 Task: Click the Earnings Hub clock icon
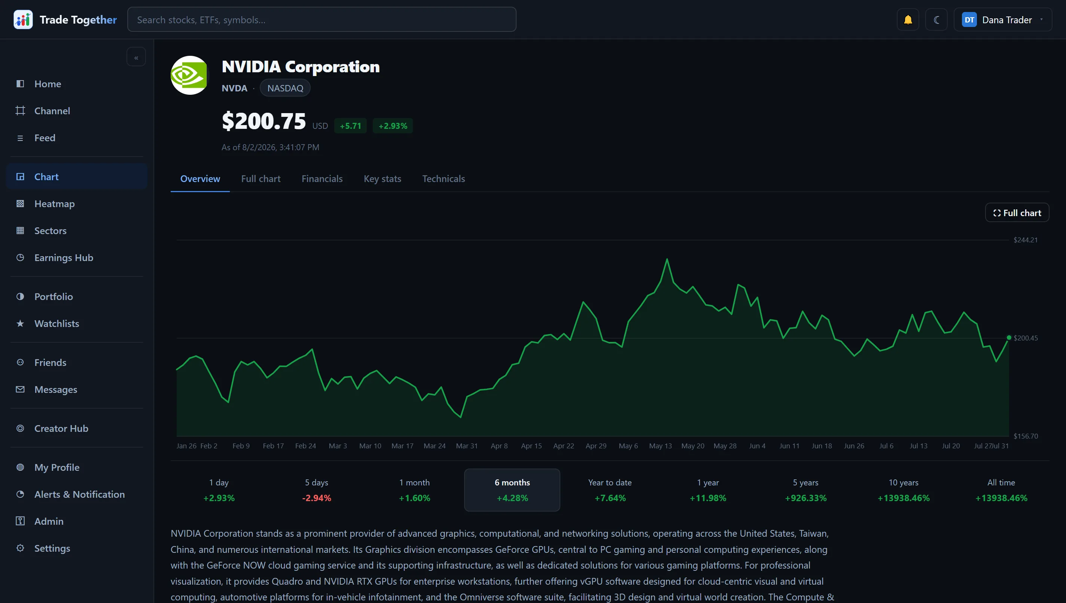pos(20,258)
